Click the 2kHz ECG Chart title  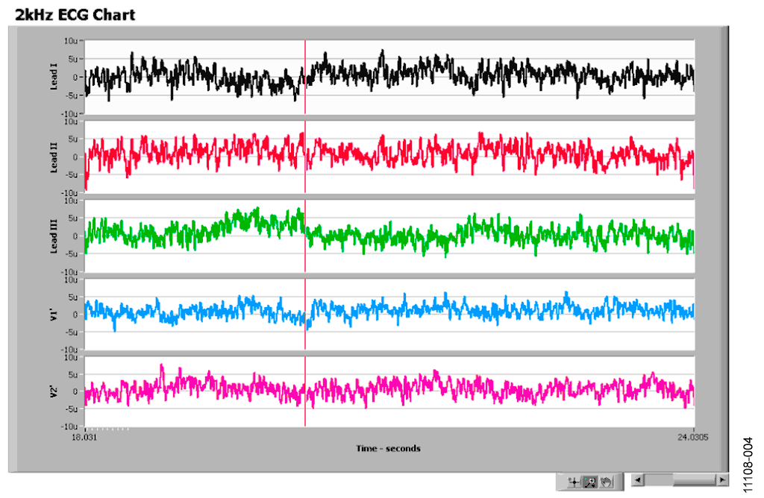coord(75,13)
